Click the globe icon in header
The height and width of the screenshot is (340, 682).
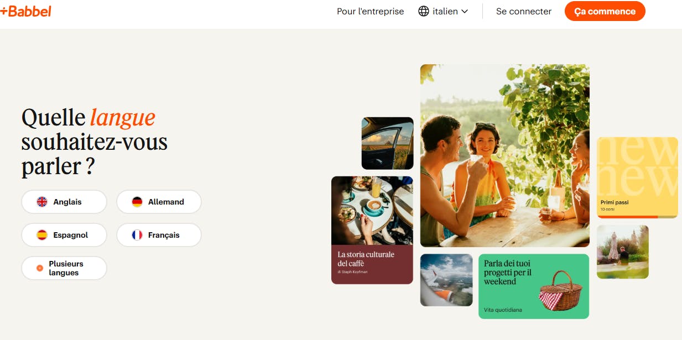coord(424,11)
